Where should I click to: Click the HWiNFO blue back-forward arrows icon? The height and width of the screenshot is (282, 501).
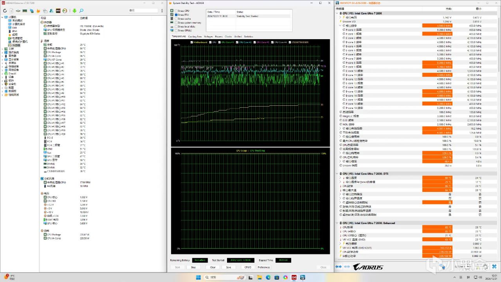339,267
